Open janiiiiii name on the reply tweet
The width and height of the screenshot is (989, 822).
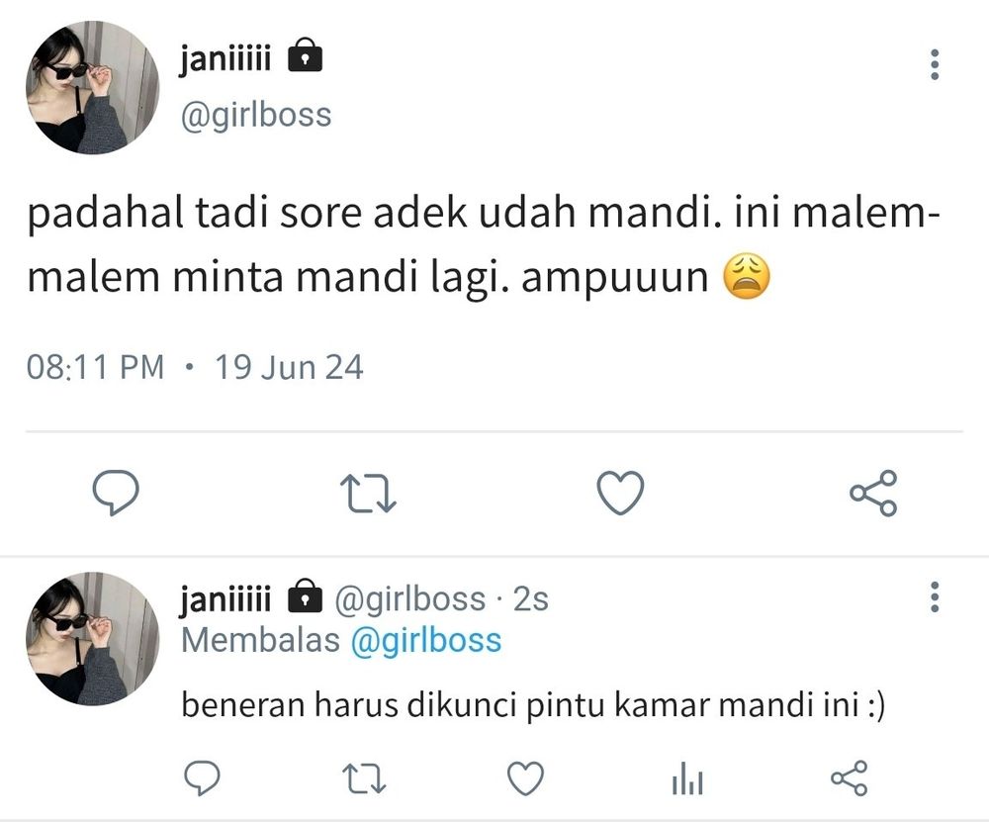225,598
